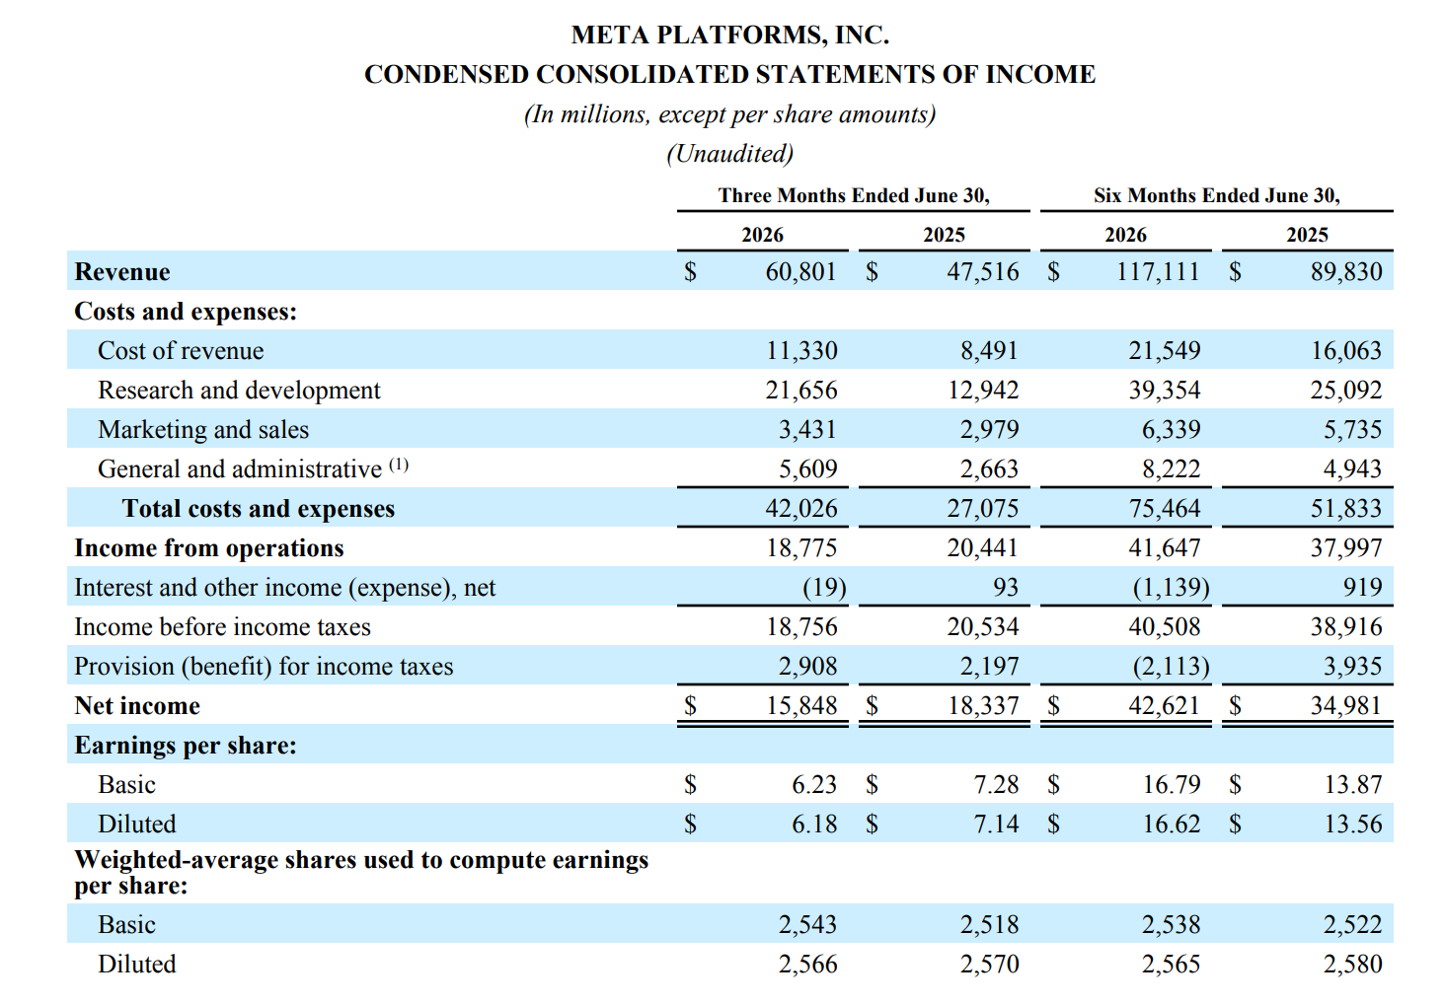Select the marketing and sales value 6,339
The height and width of the screenshot is (1004, 1445).
coord(1172,430)
